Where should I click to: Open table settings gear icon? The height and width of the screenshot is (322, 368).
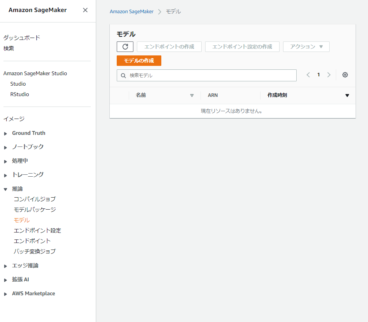point(345,75)
